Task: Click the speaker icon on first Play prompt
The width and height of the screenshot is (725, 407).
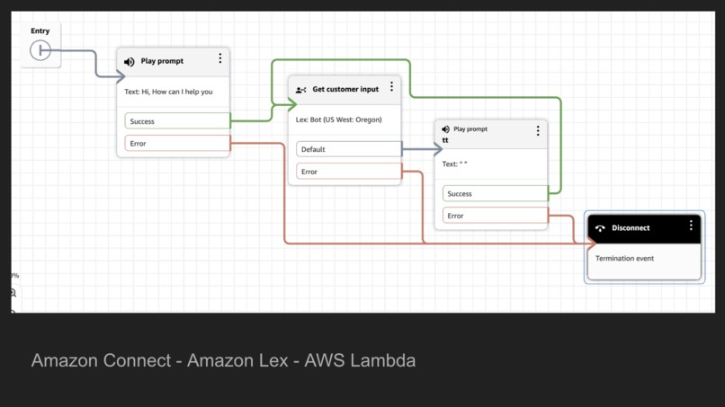Action: click(129, 61)
